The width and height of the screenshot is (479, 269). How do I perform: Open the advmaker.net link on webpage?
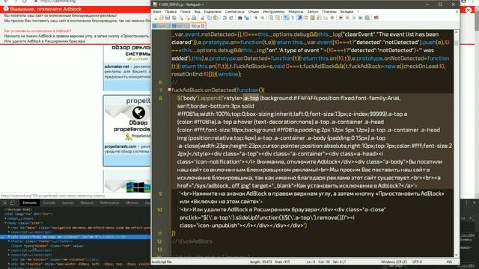pos(117,67)
